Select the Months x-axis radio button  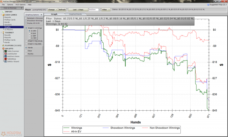pos(26,54)
